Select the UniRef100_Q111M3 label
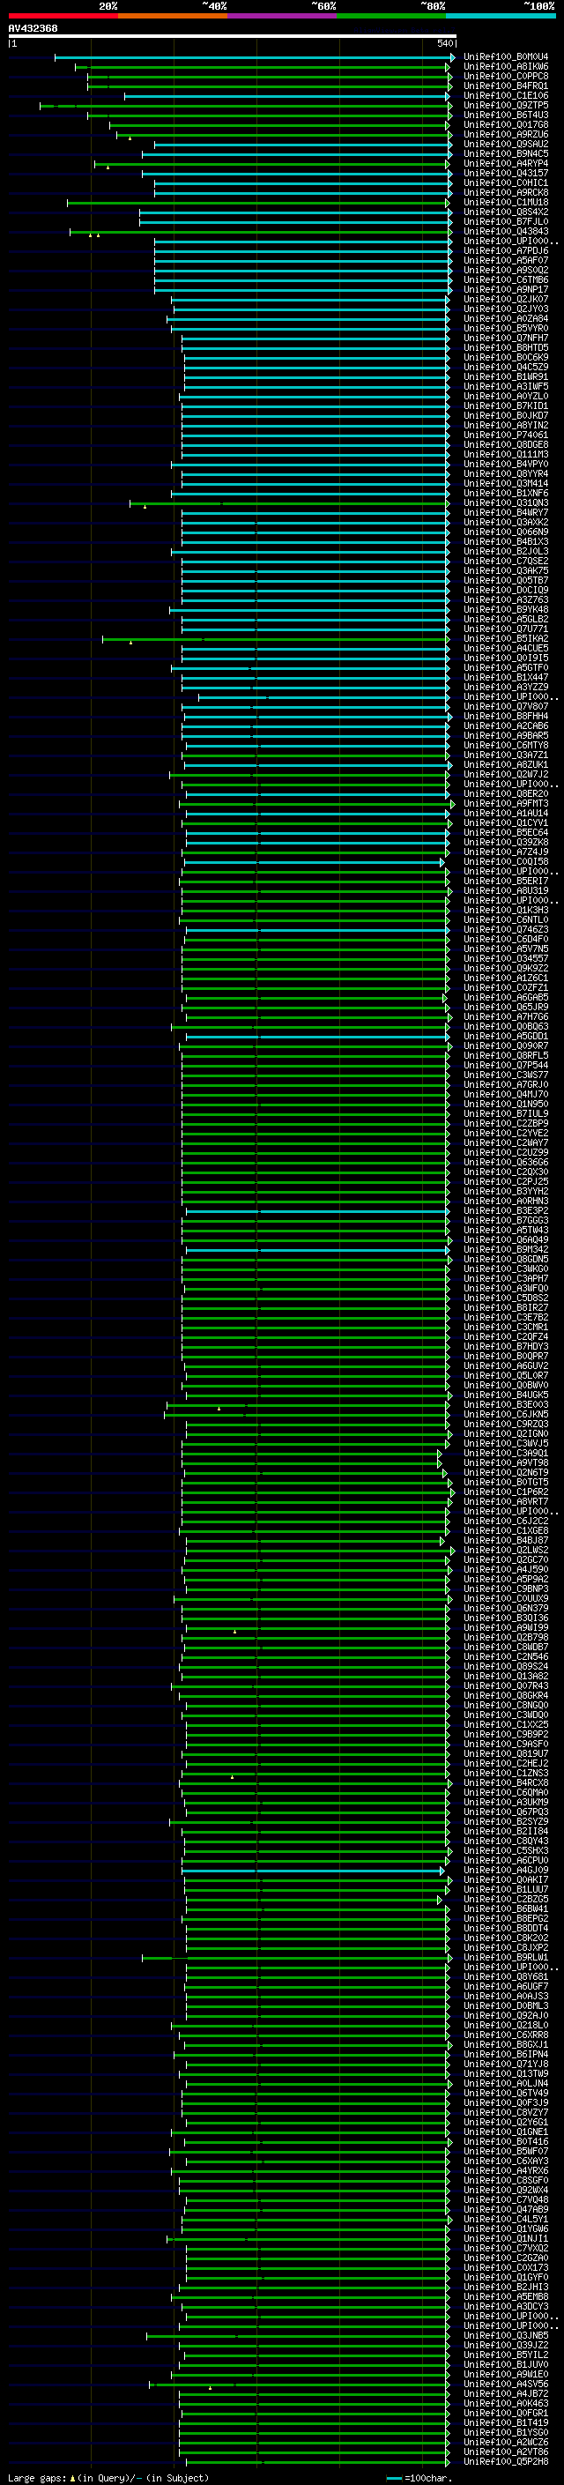 coord(506,454)
